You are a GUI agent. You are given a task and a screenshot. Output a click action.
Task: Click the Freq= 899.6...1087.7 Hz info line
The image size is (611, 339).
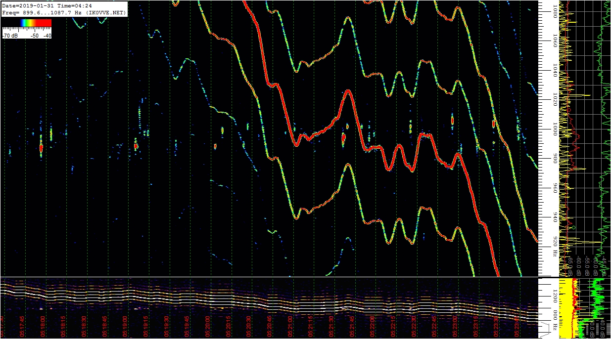click(64, 12)
